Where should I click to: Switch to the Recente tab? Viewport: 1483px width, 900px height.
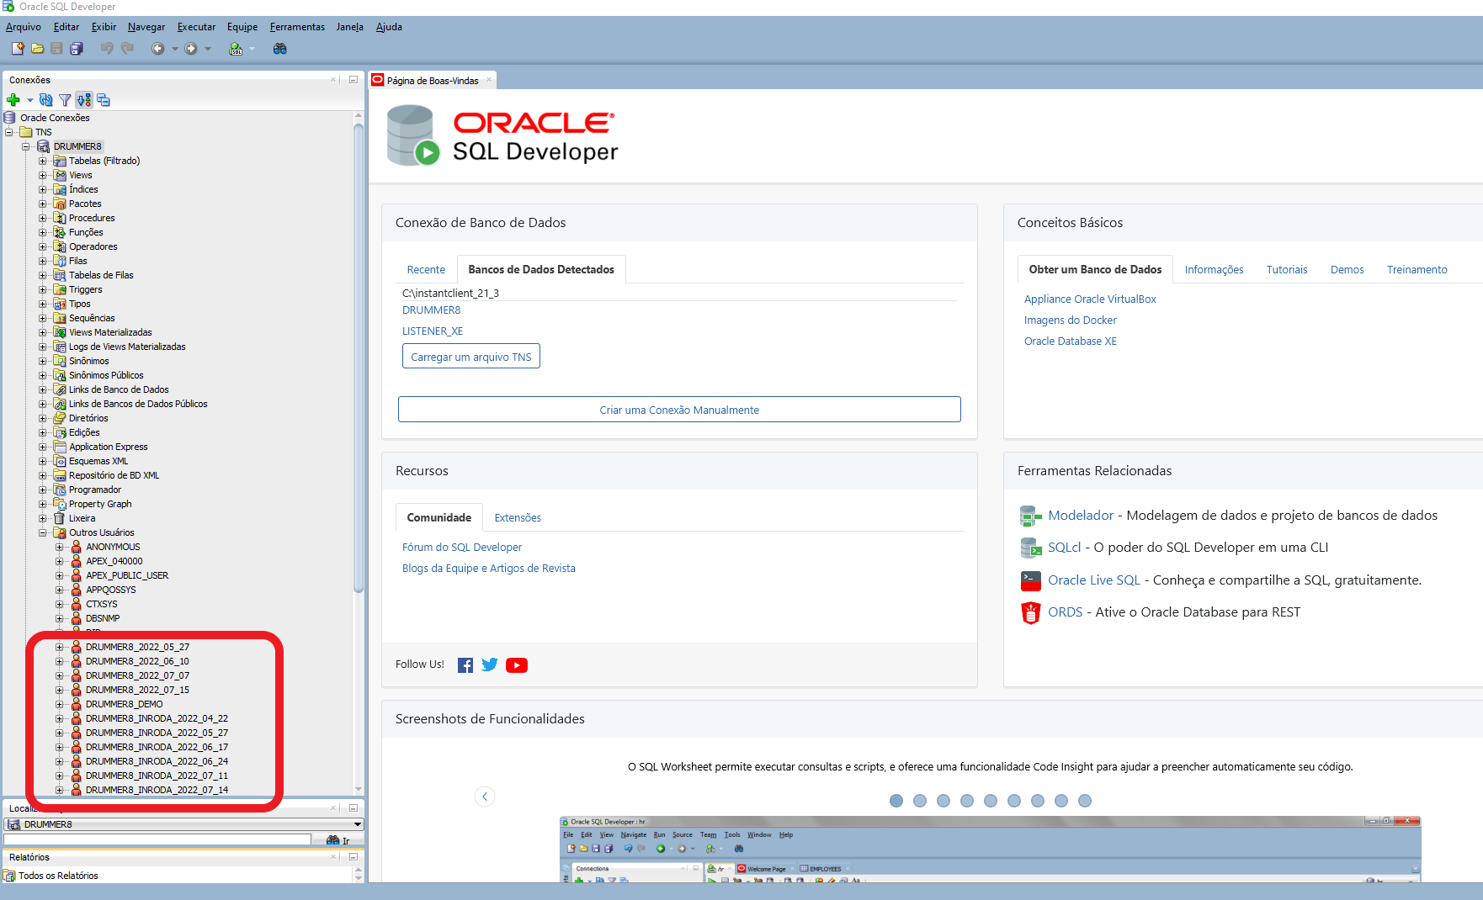pyautogui.click(x=426, y=270)
